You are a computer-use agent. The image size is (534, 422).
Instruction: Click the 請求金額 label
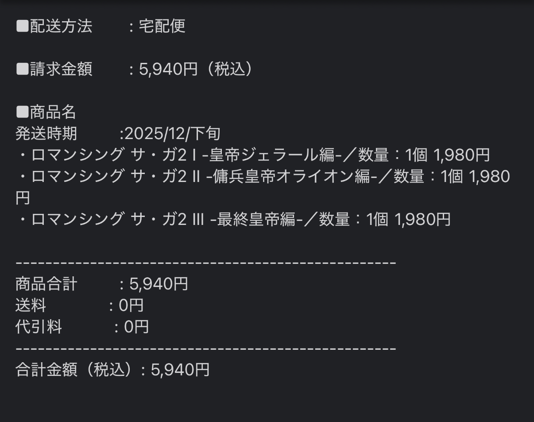tap(61, 70)
